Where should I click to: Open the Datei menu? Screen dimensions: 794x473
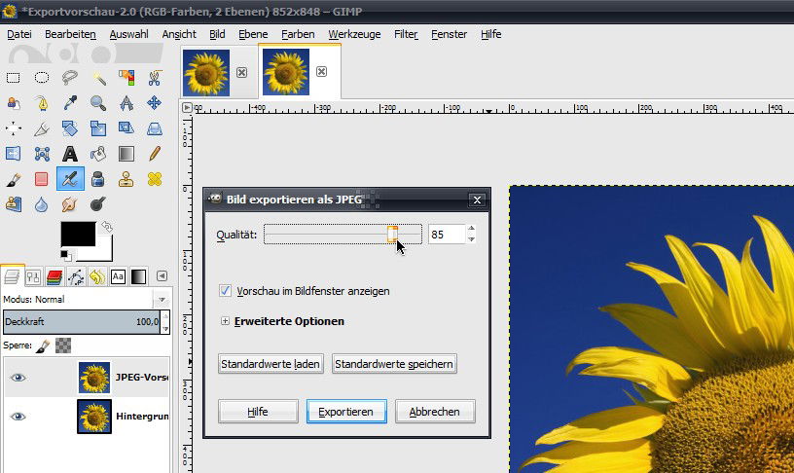tap(19, 34)
